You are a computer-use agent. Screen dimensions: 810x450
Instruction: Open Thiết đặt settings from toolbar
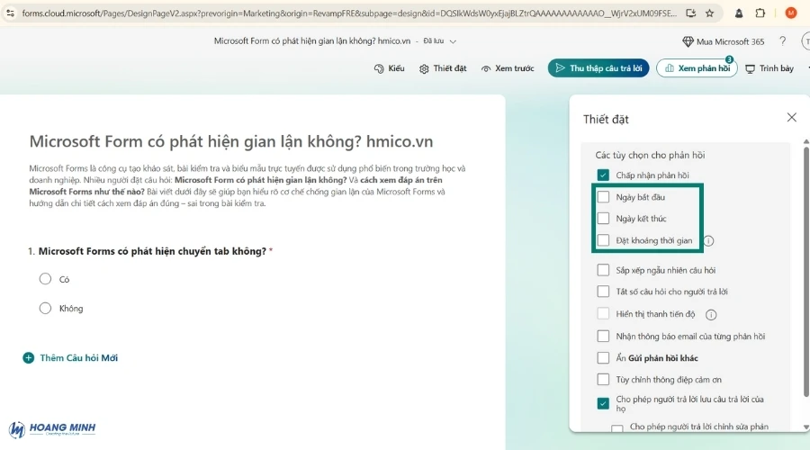[x=443, y=68]
